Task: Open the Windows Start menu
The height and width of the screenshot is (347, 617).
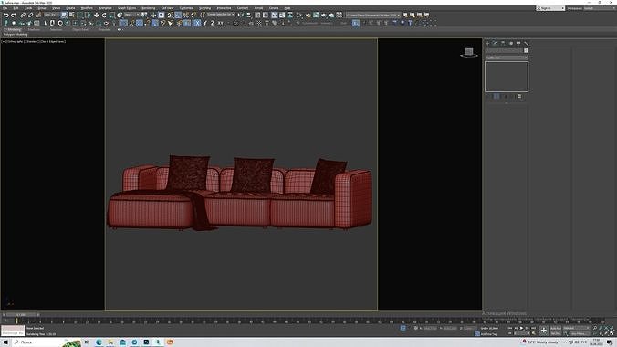Action: click(x=5, y=342)
